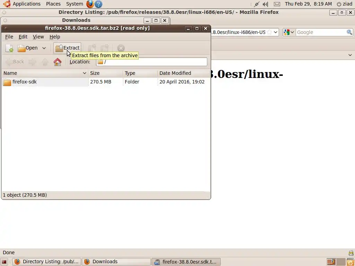Click the trash icon in bottom panel
The image size is (355, 266).
(350, 262)
